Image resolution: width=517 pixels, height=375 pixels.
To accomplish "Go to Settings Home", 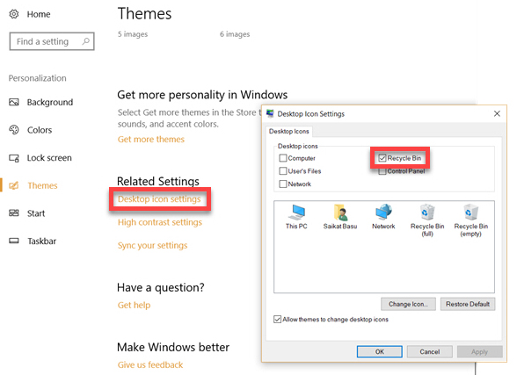I will [x=39, y=14].
